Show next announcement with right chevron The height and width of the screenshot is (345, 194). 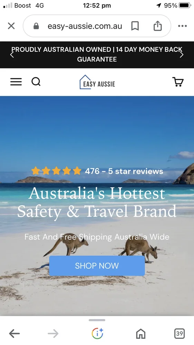[182, 55]
